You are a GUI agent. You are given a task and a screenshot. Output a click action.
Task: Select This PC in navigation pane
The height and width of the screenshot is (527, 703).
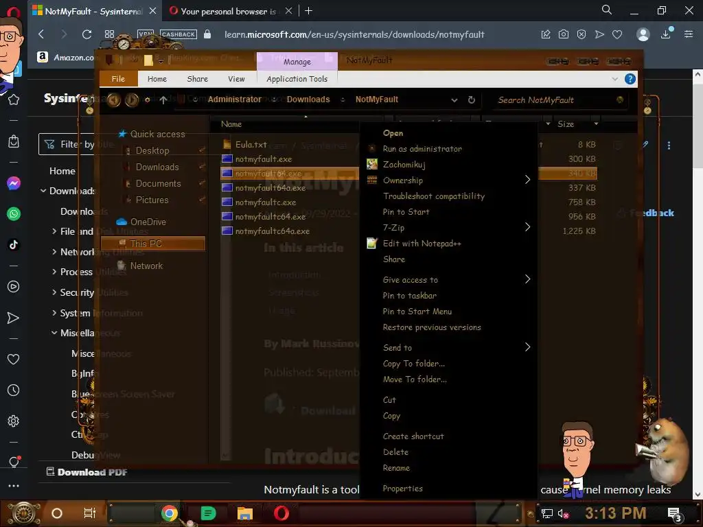tap(153, 244)
